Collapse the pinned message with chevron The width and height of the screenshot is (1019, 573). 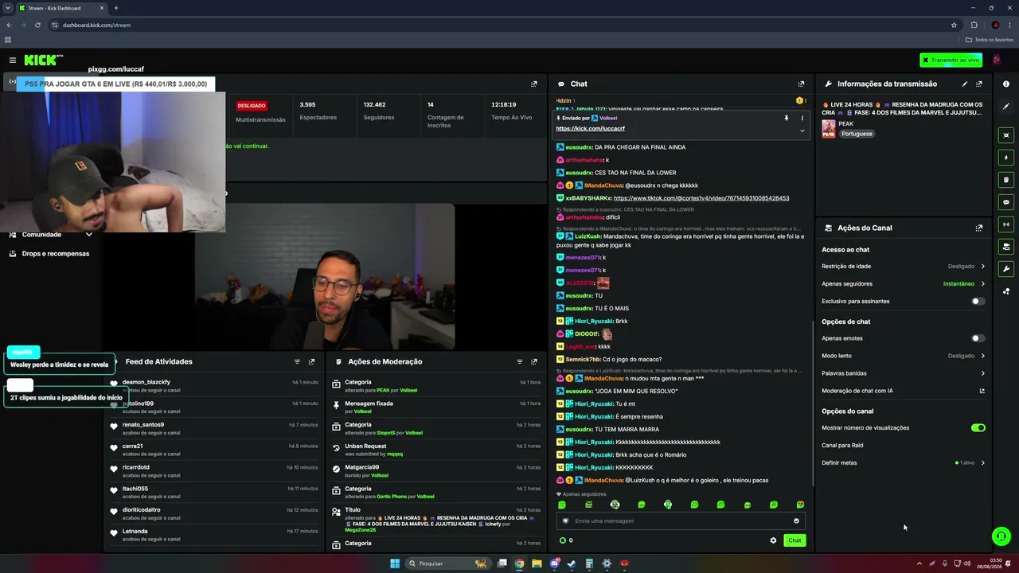802,131
